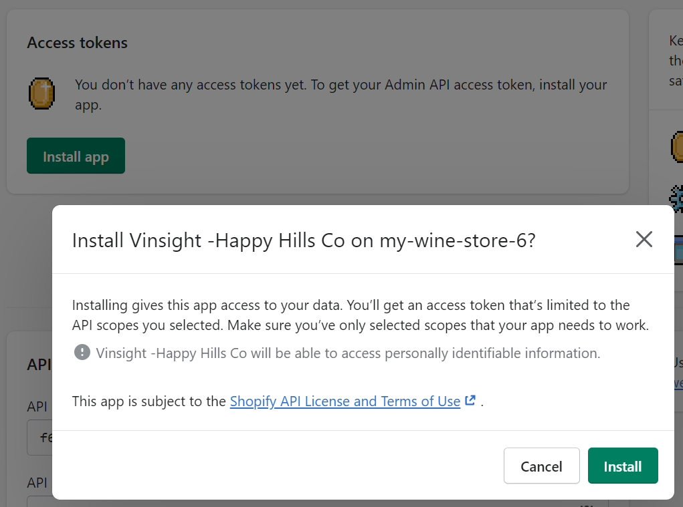Click the personally identifiable information notice text

pos(348,353)
